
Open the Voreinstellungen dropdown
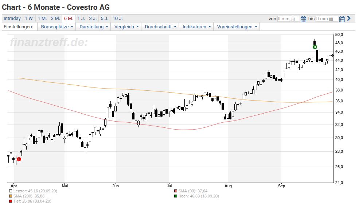tap(237, 26)
